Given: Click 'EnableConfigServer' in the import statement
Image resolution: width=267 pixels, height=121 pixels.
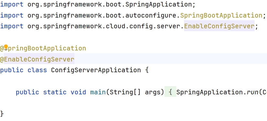Looking at the screenshot, I should pyautogui.click(x=219, y=26).
